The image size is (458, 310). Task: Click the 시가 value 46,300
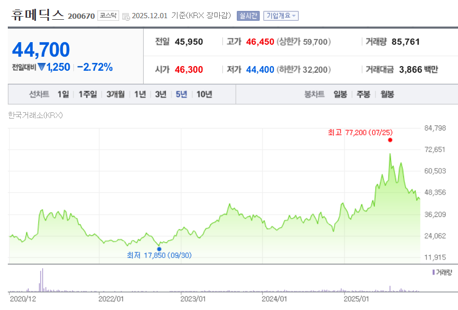(x=189, y=70)
